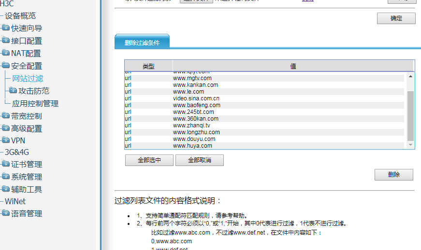Select the www.mgtv.com row
The height and width of the screenshot is (250, 421).
click(x=264, y=78)
